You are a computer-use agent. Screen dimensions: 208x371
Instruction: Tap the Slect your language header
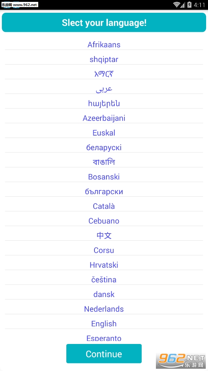[x=104, y=23]
